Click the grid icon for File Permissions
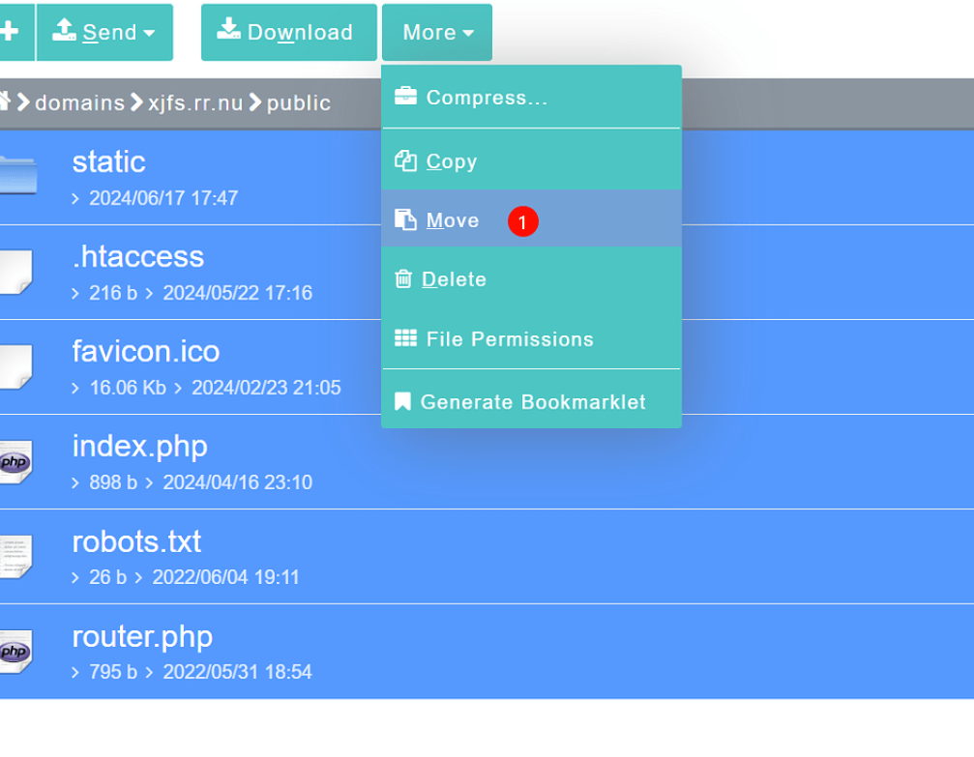This screenshot has height=757, width=974. pos(405,339)
